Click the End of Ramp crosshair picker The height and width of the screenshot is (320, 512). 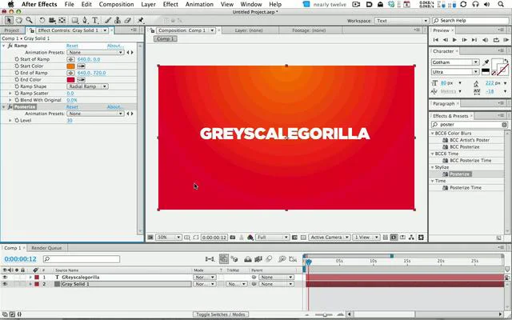coord(70,73)
